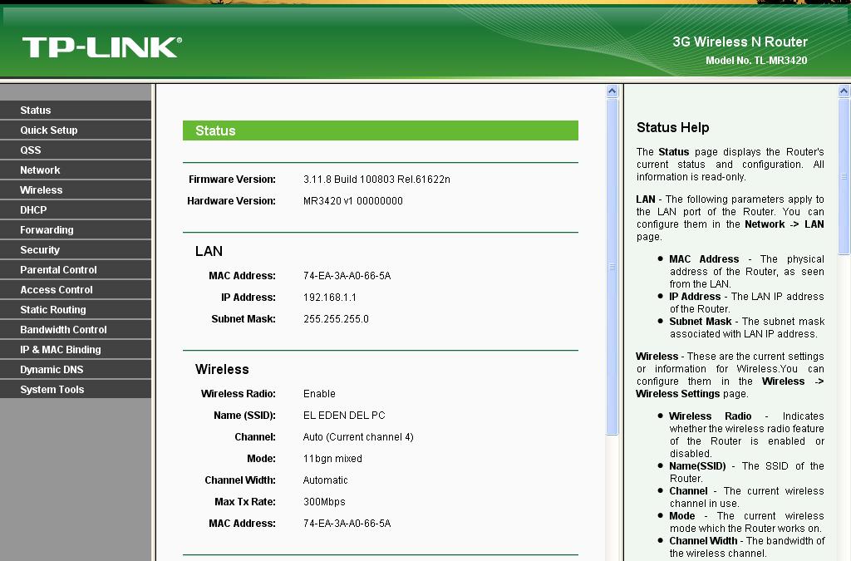Click the firmware version value 3.11.8 Build 100803
The height and width of the screenshot is (561, 851).
click(376, 180)
